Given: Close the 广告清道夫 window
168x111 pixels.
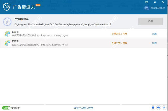Looking at the screenshot, I should (x=163, y=2).
